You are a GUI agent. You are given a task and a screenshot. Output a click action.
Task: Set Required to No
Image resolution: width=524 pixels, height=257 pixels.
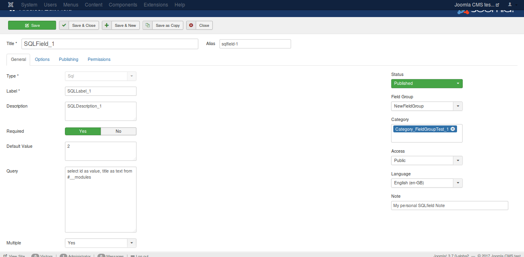pyautogui.click(x=118, y=131)
